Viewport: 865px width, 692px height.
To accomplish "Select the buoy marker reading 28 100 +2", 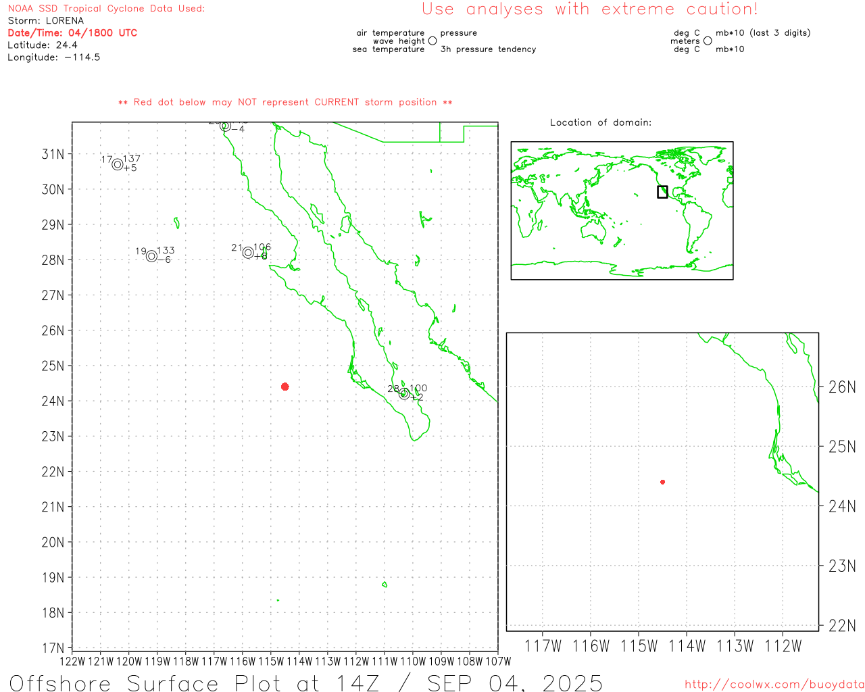I will [x=404, y=394].
